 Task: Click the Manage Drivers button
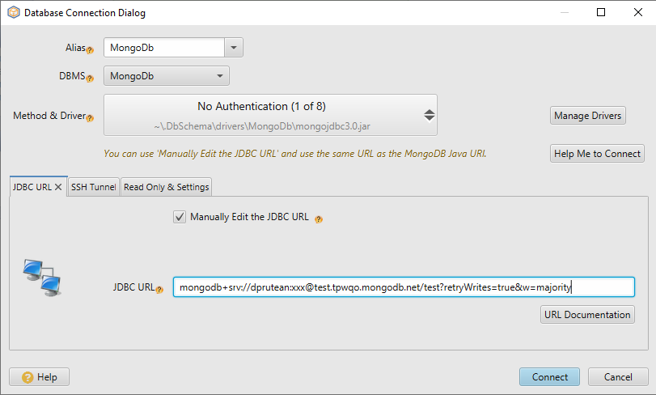tap(588, 116)
